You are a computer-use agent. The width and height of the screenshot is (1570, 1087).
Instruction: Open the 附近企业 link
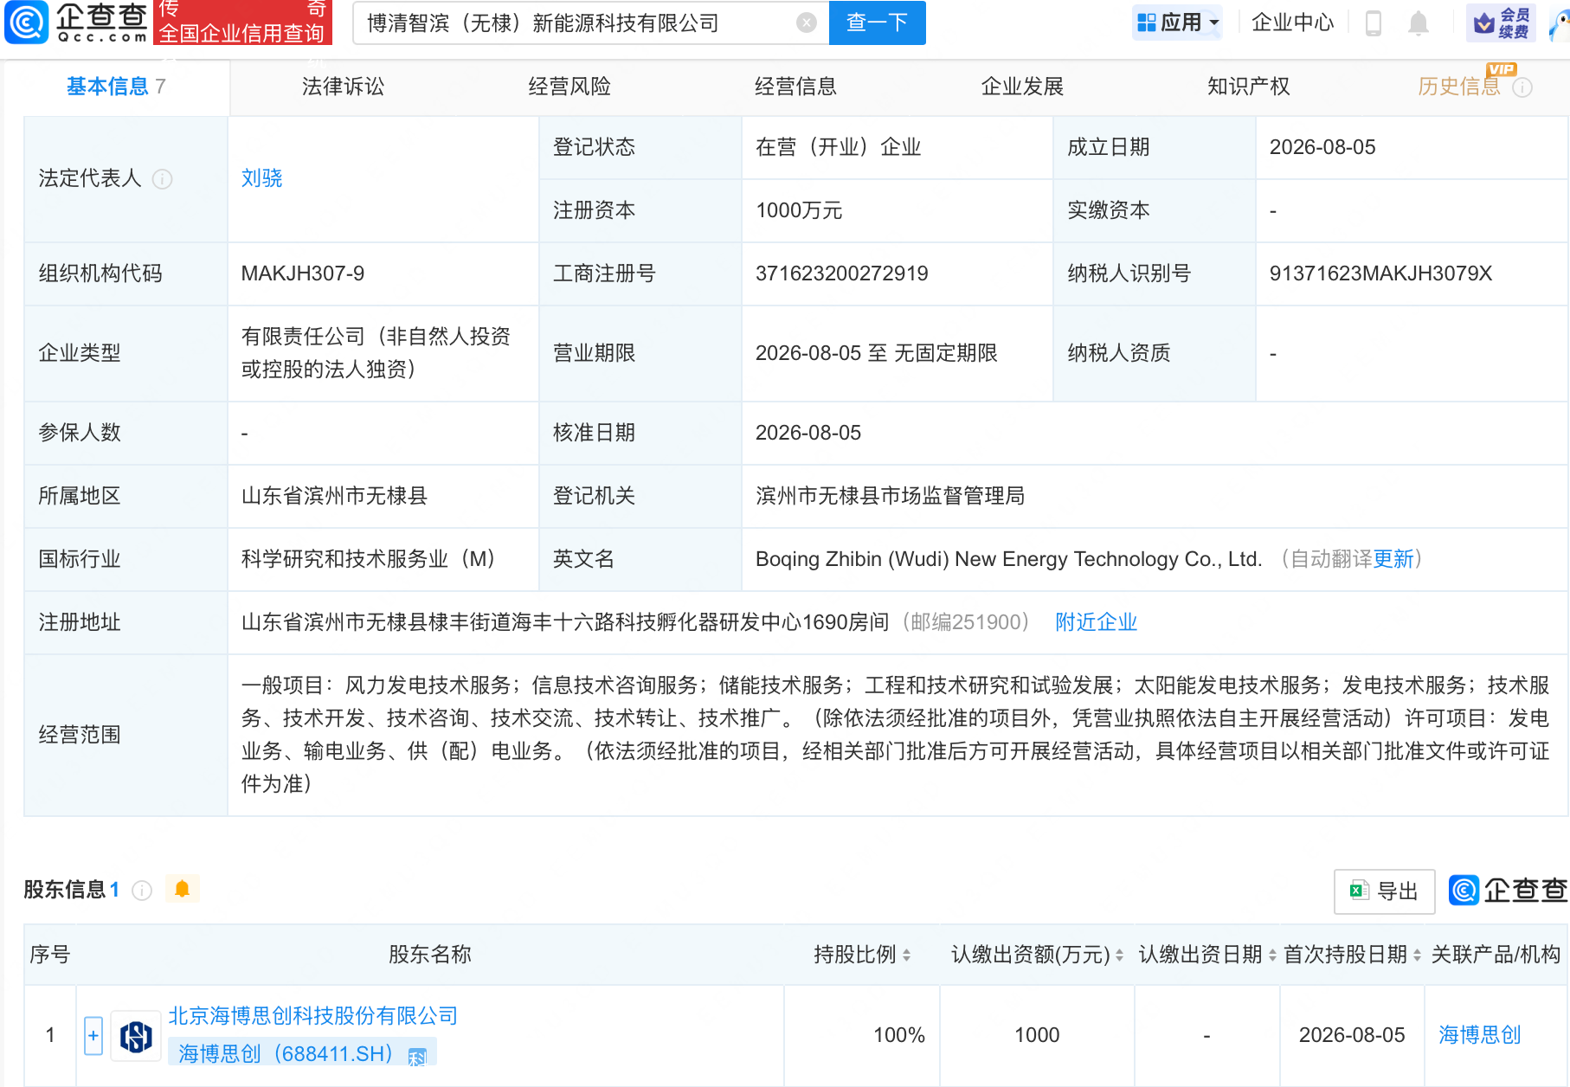pyautogui.click(x=1096, y=622)
